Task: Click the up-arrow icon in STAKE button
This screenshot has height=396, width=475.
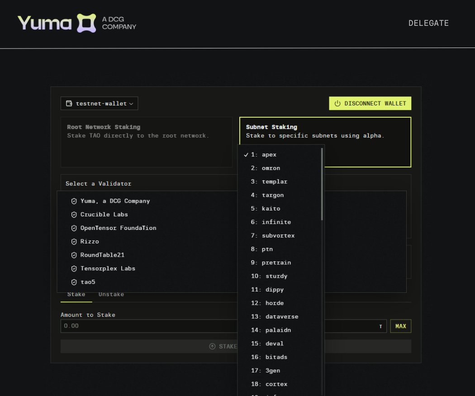Action: 212,346
